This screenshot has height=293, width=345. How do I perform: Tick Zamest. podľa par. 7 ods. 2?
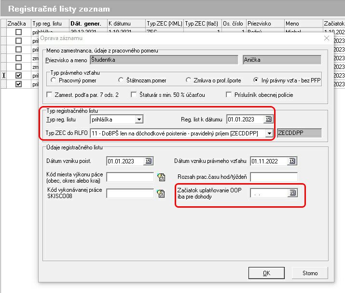coord(50,95)
